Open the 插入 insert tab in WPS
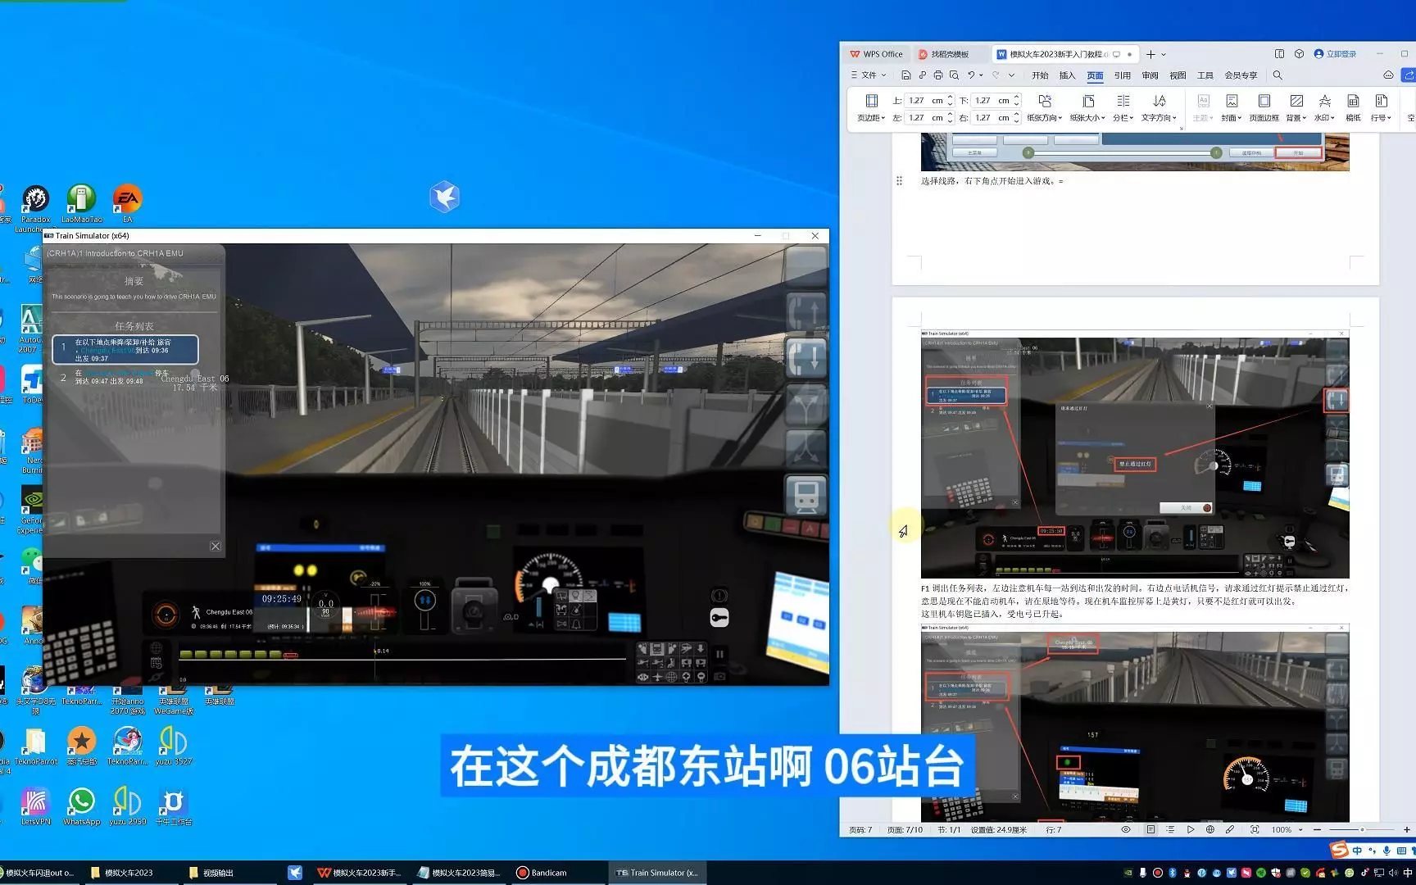The width and height of the screenshot is (1416, 885). (1067, 75)
